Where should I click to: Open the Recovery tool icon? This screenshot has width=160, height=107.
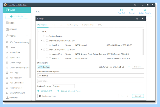(x=132, y=10)
